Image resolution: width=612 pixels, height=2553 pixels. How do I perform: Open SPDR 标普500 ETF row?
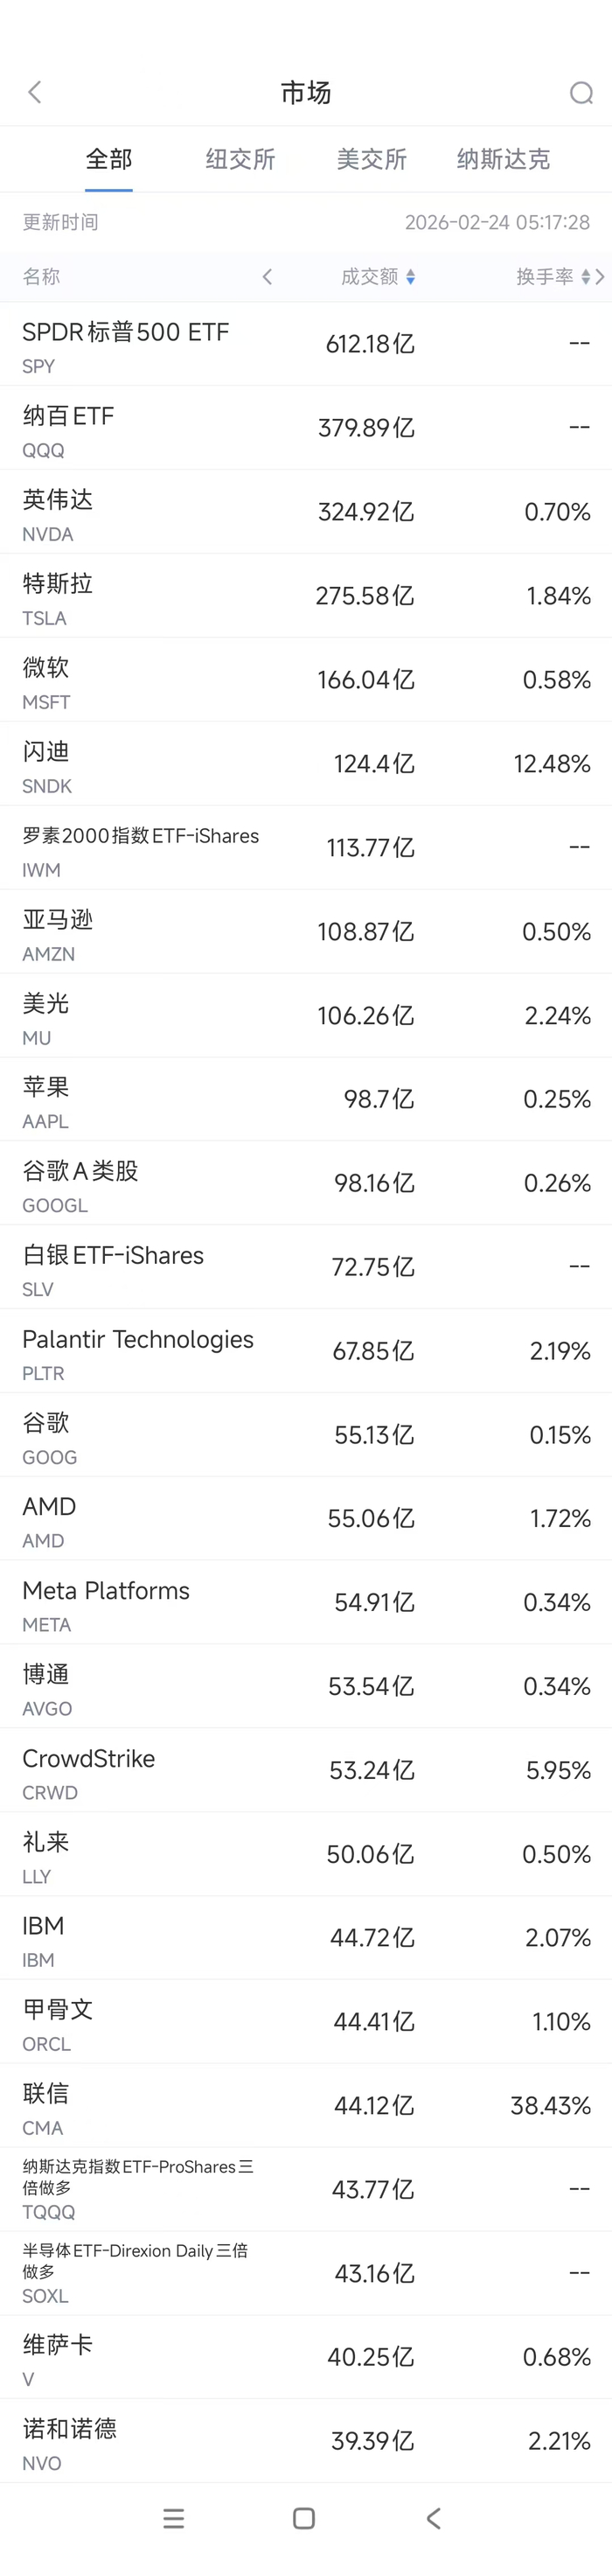[306, 345]
